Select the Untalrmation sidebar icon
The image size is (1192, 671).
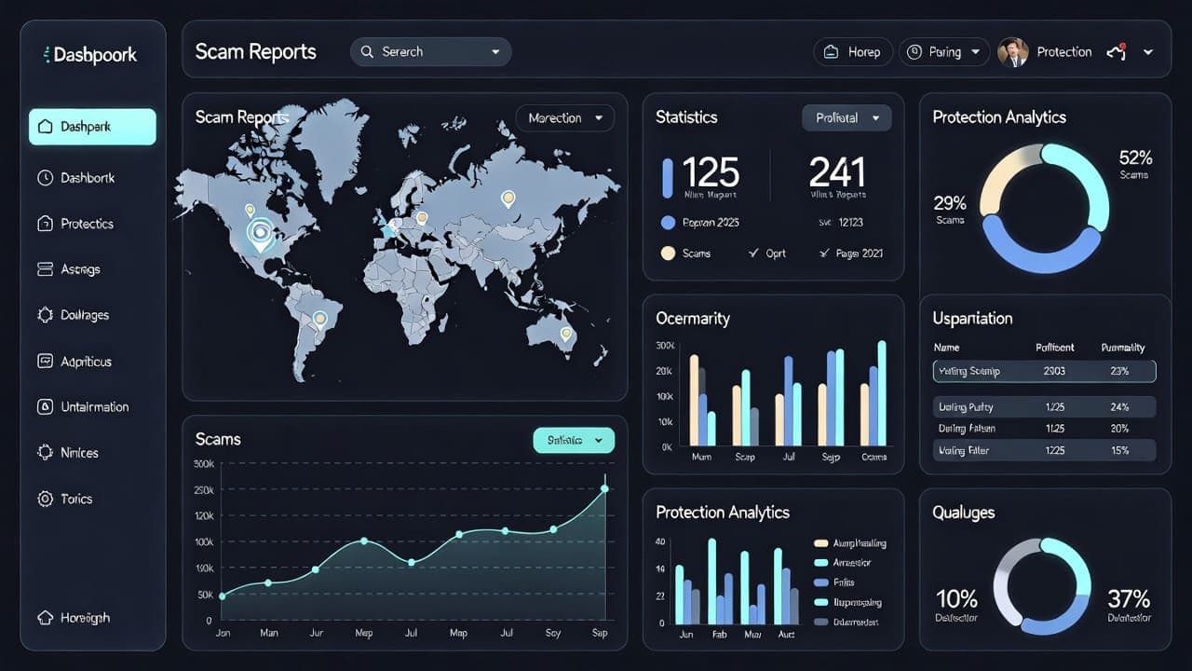45,406
